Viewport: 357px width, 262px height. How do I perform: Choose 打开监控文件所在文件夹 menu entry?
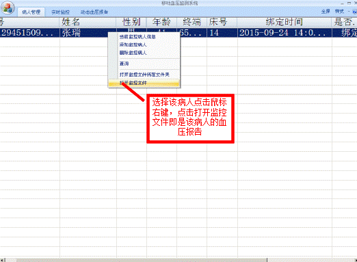(x=144, y=75)
